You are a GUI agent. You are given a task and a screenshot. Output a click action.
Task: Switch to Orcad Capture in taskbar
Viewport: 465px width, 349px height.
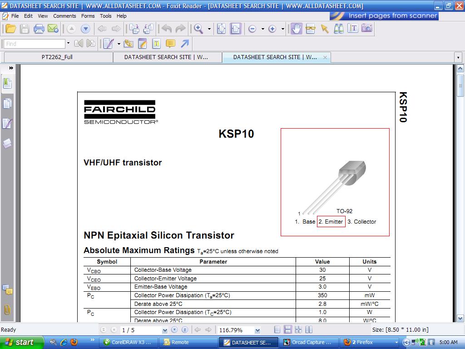tap(309, 342)
